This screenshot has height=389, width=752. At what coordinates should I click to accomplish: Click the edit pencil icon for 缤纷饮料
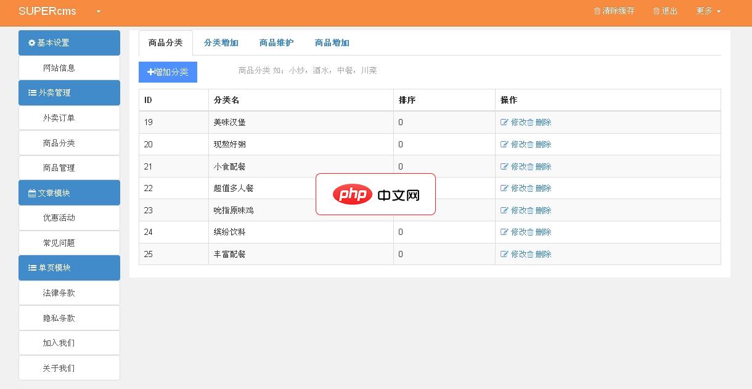coord(505,232)
